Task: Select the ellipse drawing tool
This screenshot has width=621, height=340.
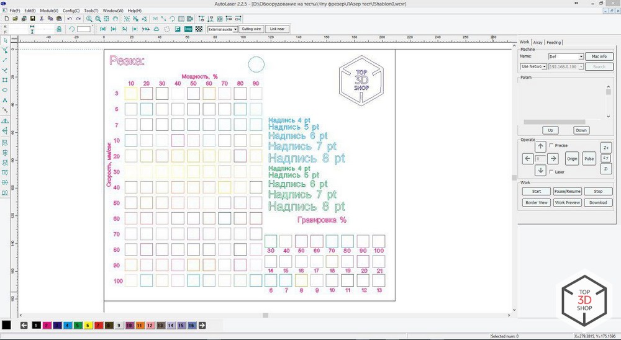Action: 5,90
